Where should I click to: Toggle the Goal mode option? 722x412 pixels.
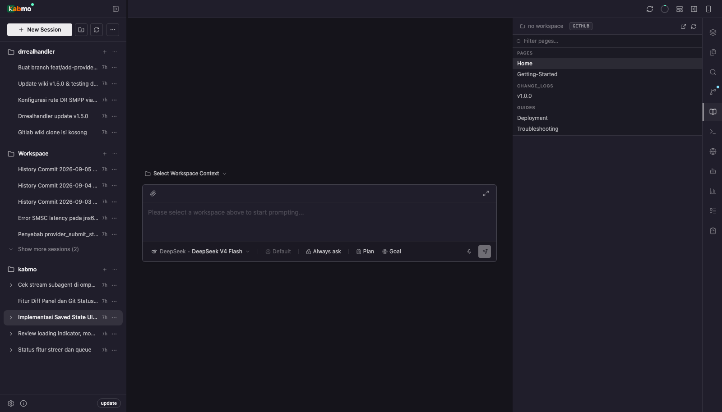[392, 252]
